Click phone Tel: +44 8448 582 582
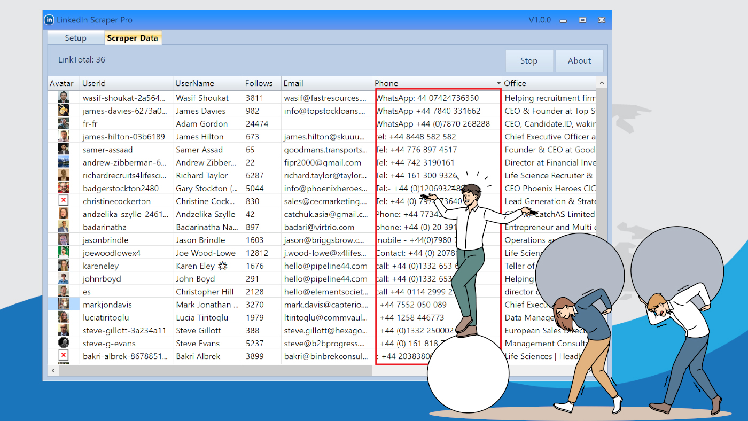748x421 pixels. [x=416, y=137]
